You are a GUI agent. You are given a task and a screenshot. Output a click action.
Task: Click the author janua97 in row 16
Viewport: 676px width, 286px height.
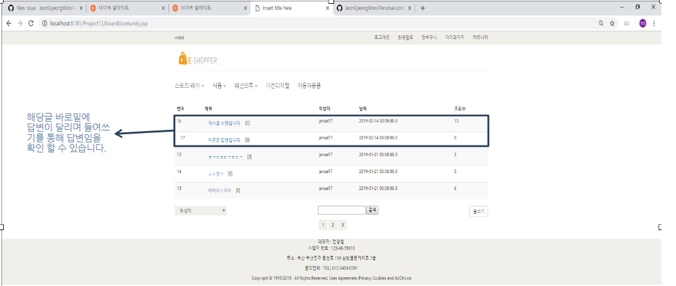point(325,121)
